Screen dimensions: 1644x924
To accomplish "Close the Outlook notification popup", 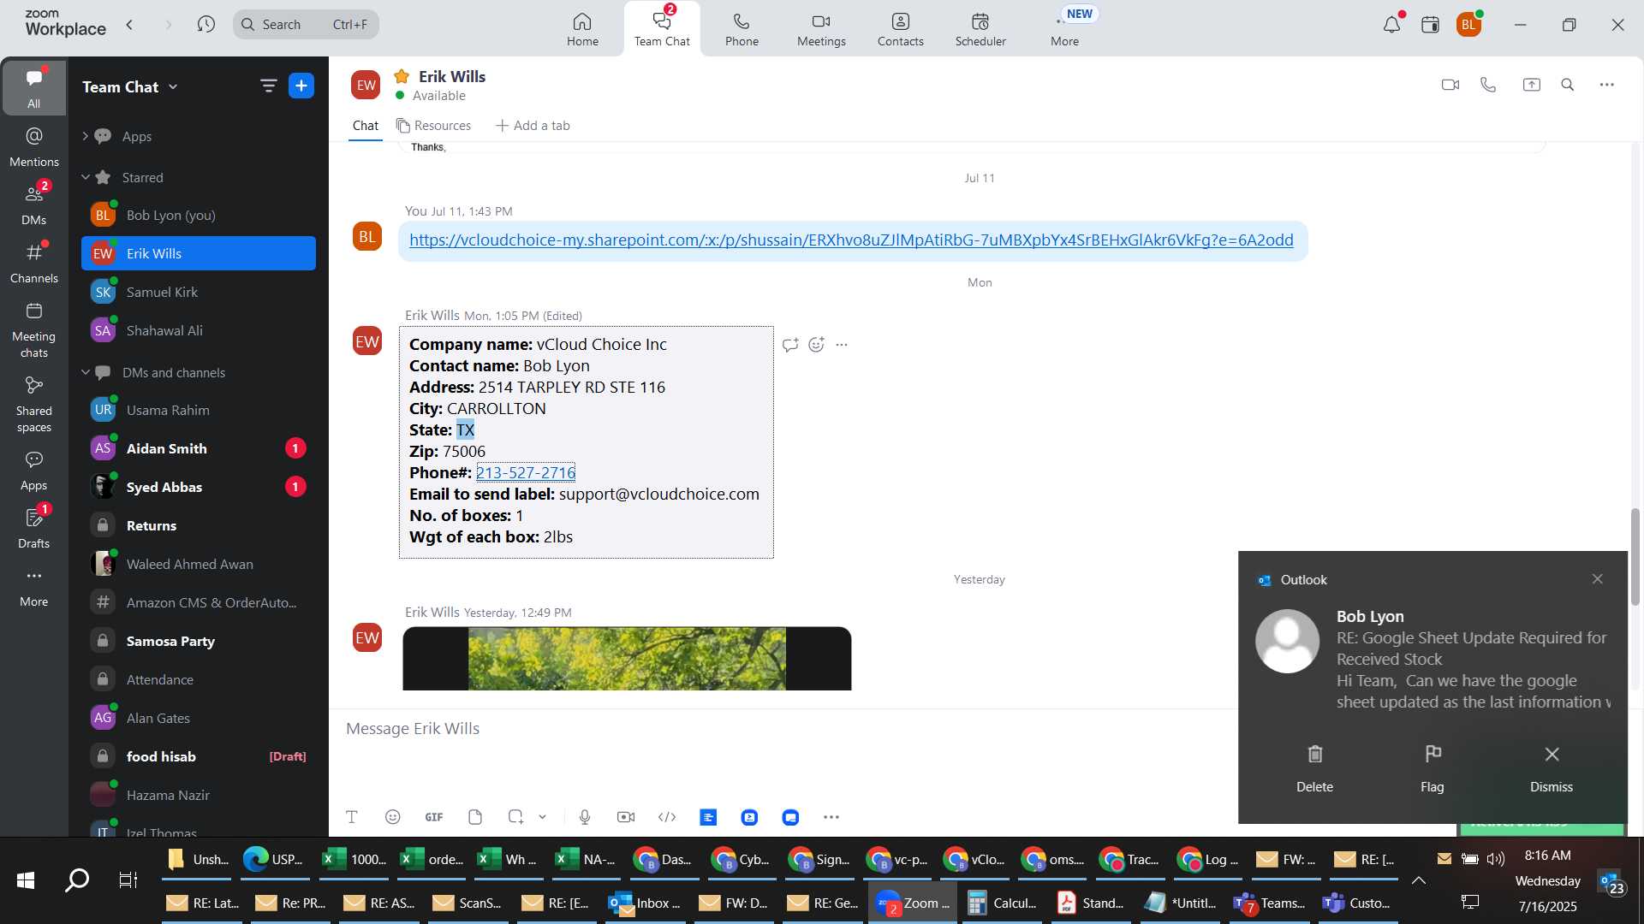I will [x=1597, y=579].
